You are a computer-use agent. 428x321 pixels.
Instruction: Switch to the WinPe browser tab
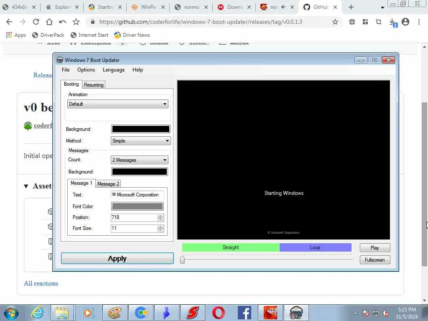(x=148, y=8)
